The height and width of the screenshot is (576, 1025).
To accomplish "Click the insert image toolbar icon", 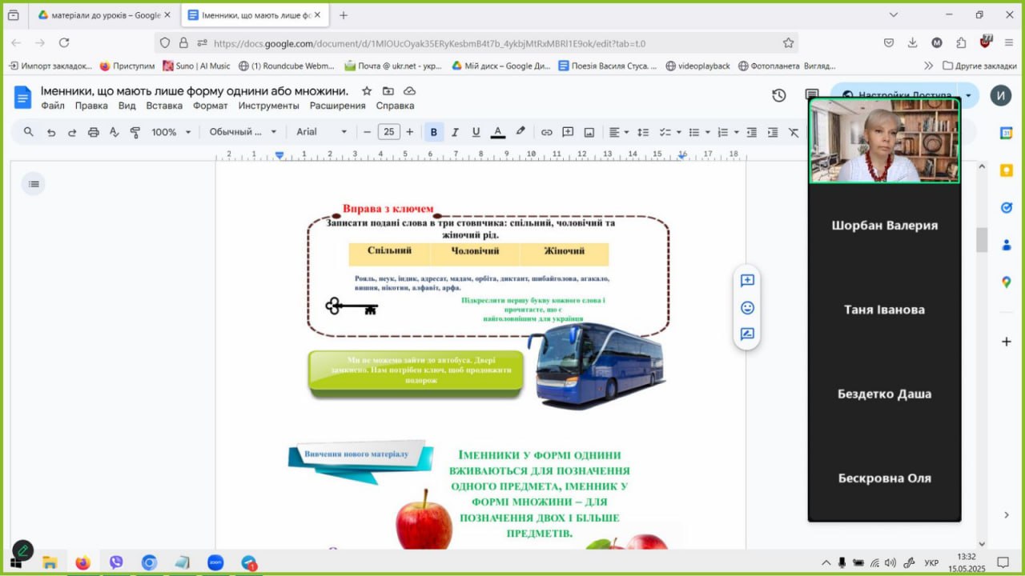I will coord(589,132).
